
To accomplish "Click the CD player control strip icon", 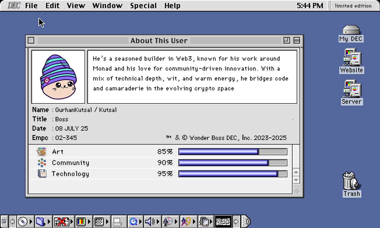I will 22,222.
